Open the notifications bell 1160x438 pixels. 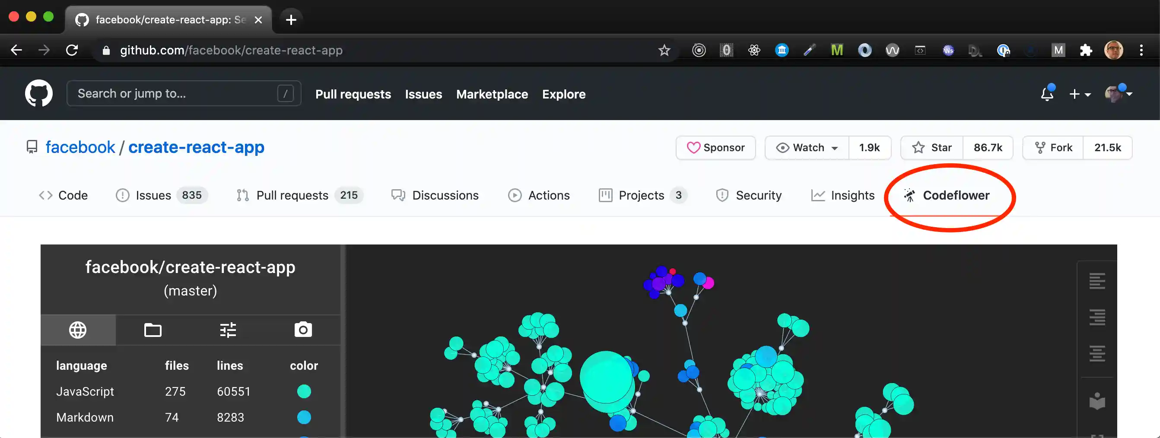[1047, 94]
